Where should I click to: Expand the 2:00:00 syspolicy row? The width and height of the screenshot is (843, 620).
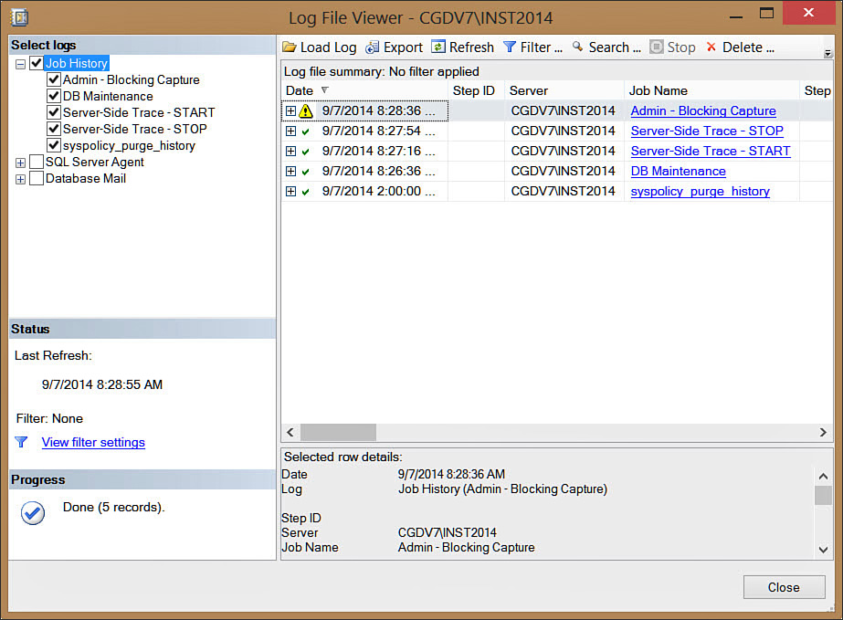pos(290,192)
